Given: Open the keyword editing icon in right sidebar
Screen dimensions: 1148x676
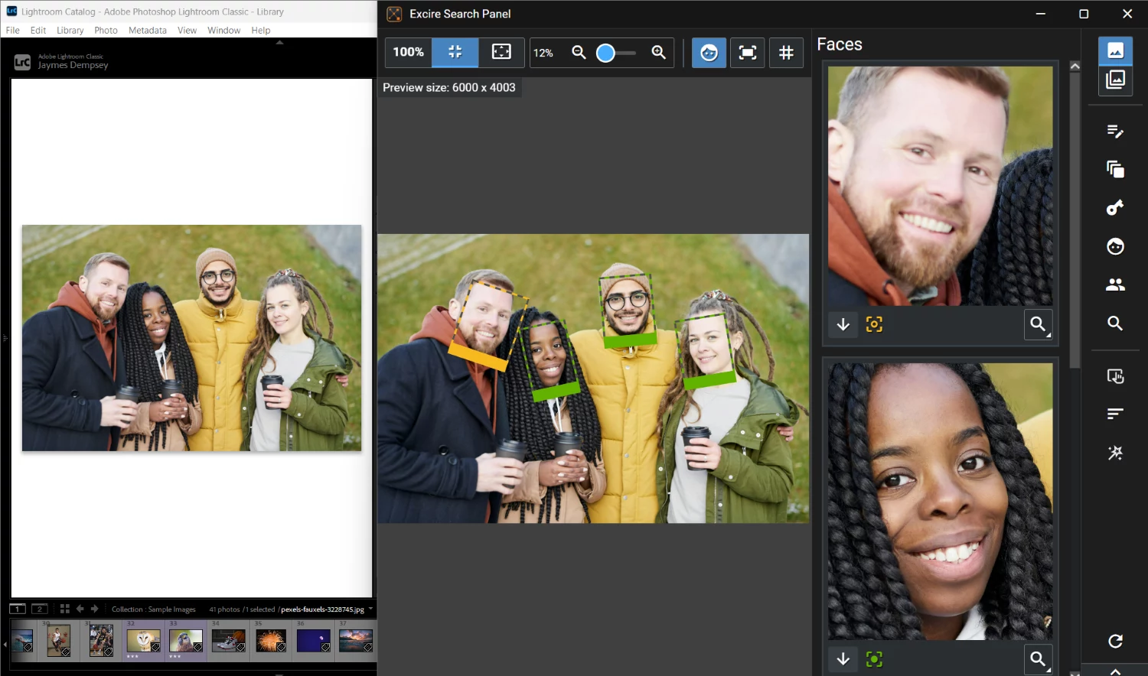Looking at the screenshot, I should point(1114,131).
